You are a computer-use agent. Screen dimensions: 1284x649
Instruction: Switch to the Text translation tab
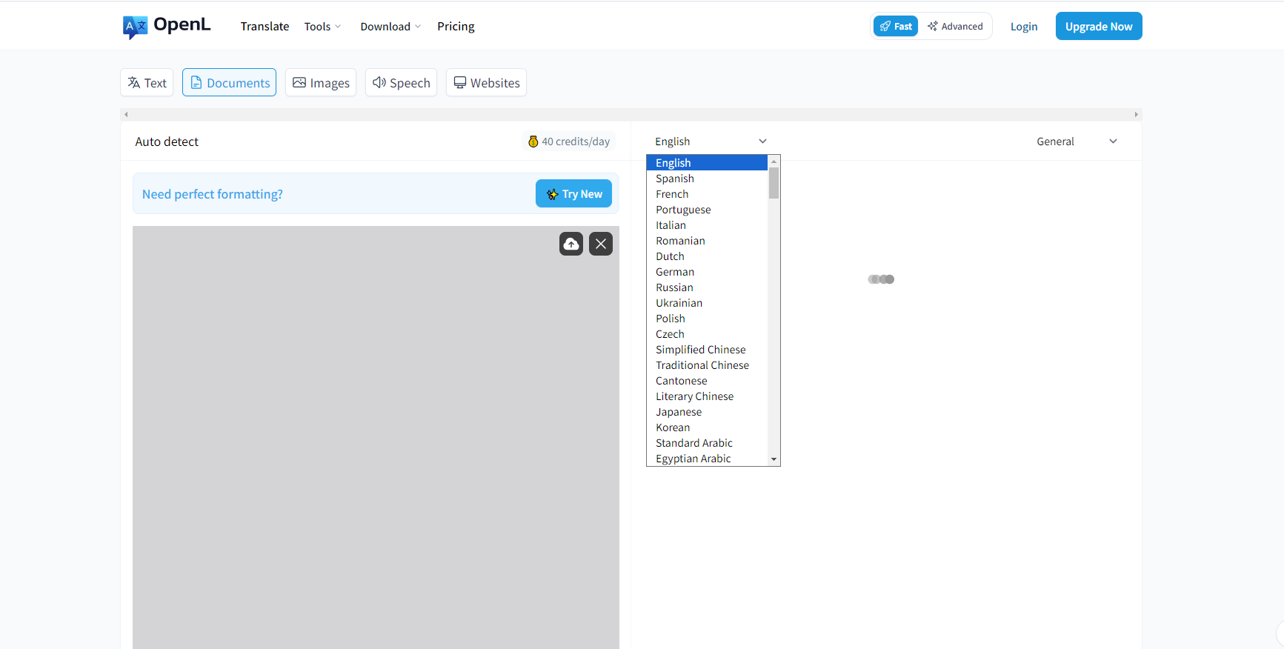[147, 83]
